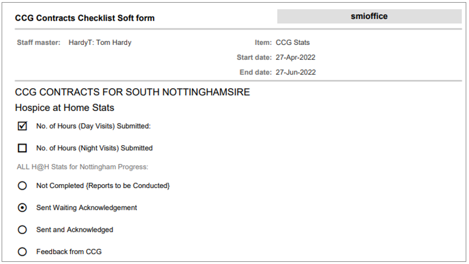The image size is (469, 264).
Task: Click the End date field label
Action: click(255, 72)
